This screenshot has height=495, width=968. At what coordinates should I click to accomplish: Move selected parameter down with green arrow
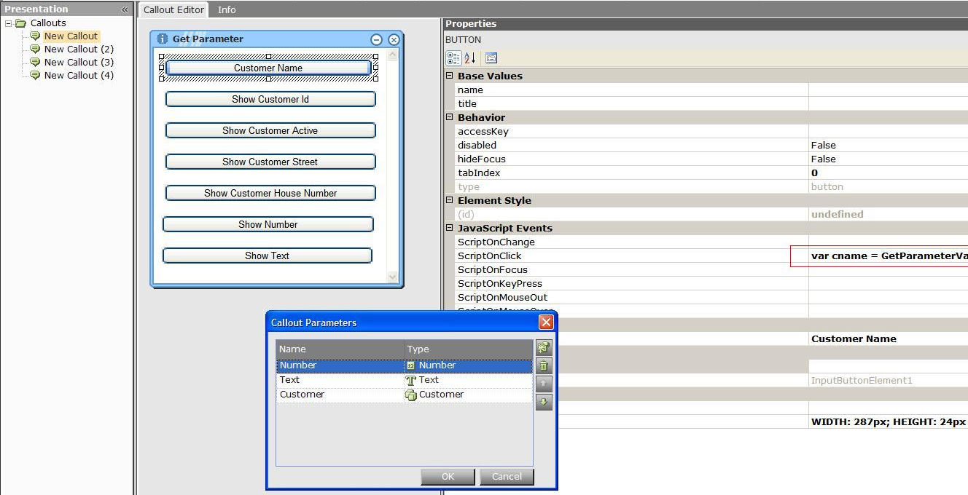coord(544,402)
